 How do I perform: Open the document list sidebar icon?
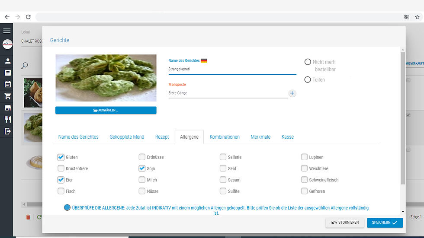pos(8,73)
